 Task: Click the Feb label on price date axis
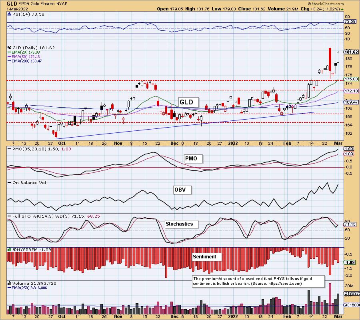287,143
